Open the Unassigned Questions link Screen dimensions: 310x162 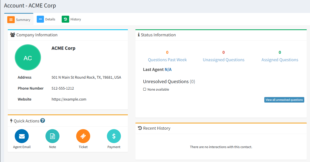tap(224, 60)
